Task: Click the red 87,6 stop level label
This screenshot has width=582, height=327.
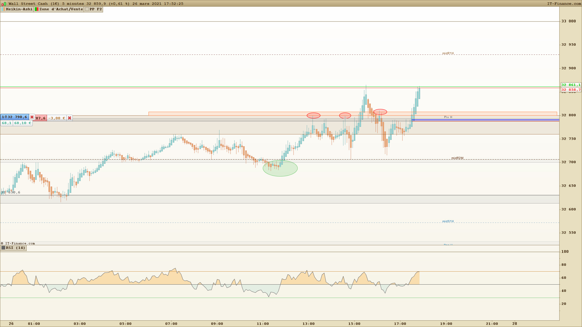Action: pos(41,118)
